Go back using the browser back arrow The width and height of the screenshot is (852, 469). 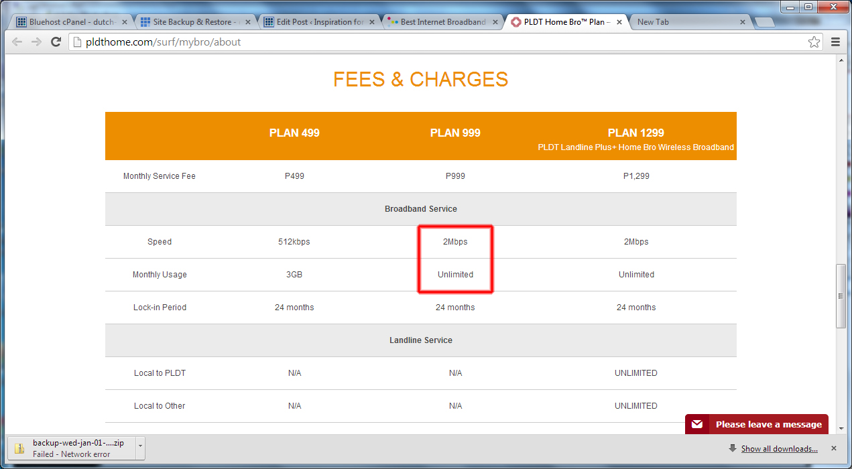click(17, 42)
